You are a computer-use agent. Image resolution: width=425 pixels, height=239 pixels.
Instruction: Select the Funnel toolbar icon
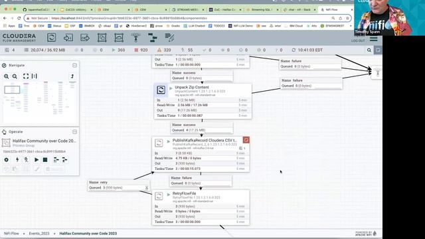(135, 37)
